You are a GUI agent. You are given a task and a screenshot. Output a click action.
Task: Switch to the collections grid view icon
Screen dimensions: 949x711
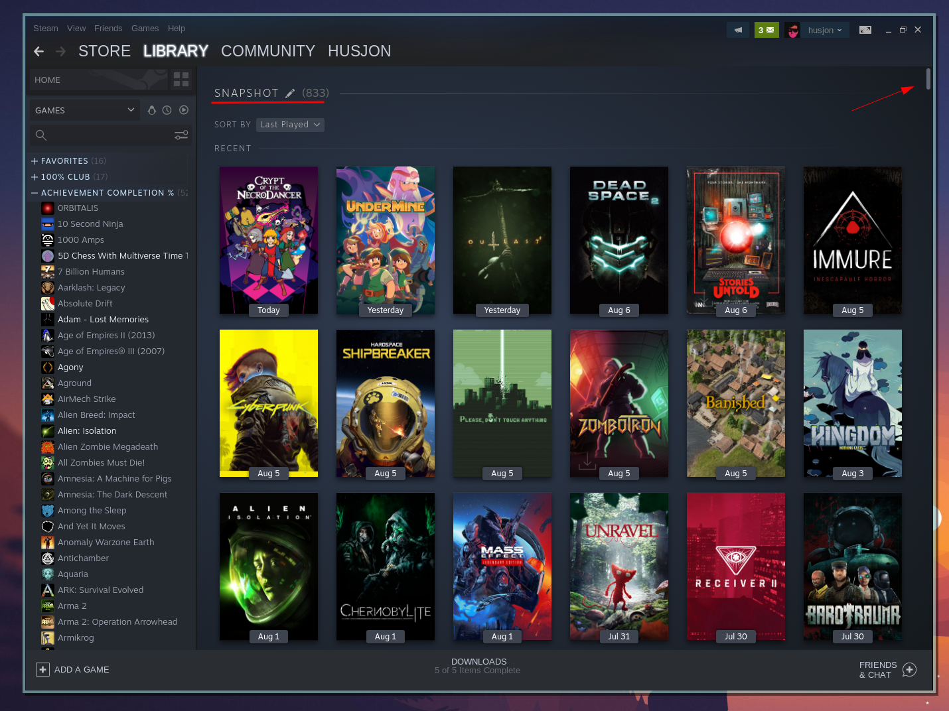pyautogui.click(x=181, y=80)
